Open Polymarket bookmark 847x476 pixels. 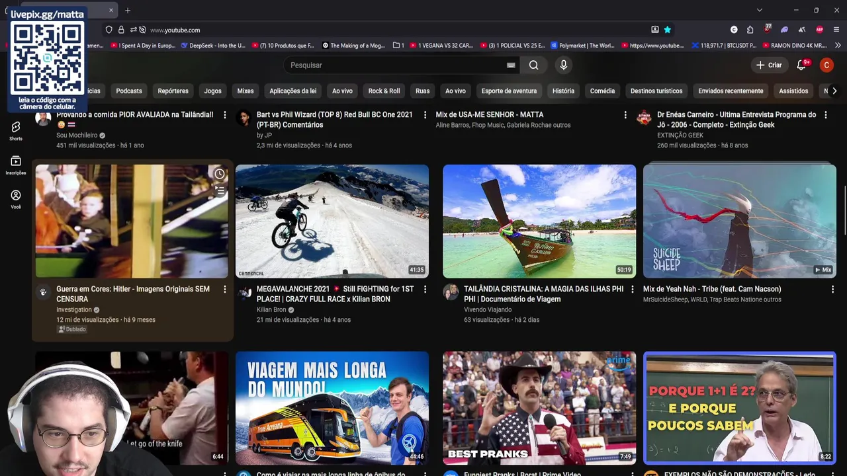(582, 46)
